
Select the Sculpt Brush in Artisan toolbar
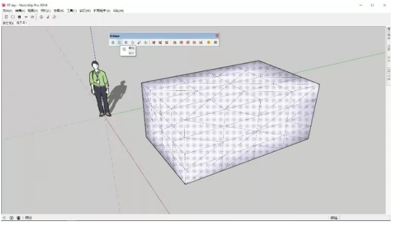point(154,43)
